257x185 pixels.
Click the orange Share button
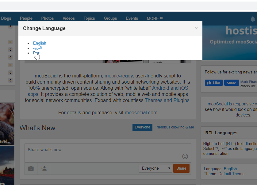click(x=181, y=168)
